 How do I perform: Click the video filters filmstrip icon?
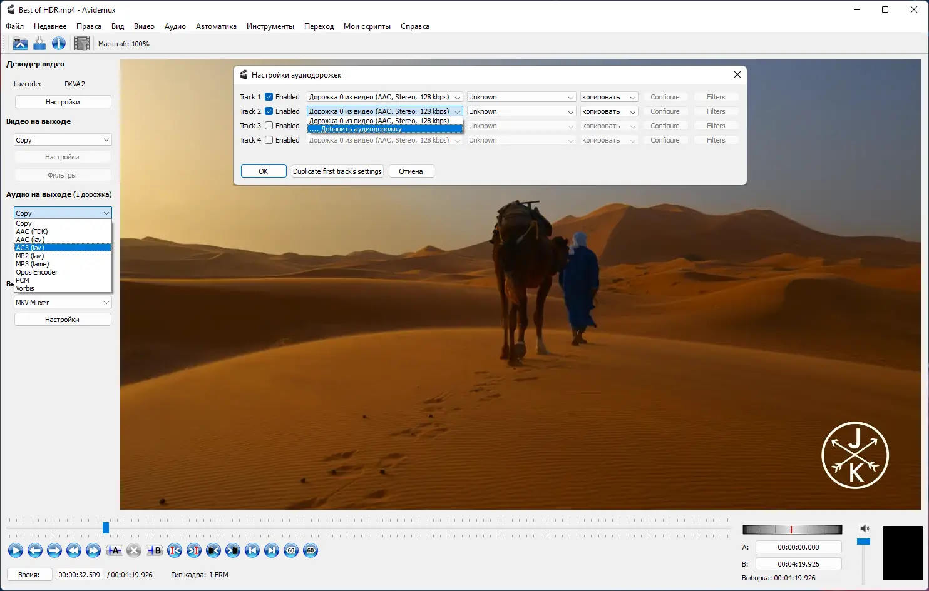(82, 43)
